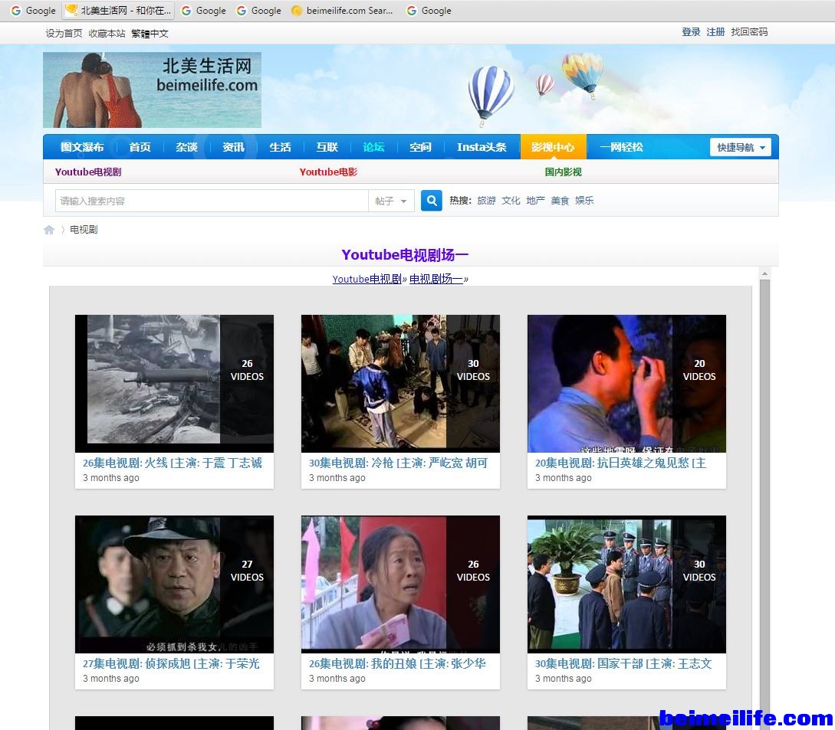Click the 国内影视 submenu link

563,172
